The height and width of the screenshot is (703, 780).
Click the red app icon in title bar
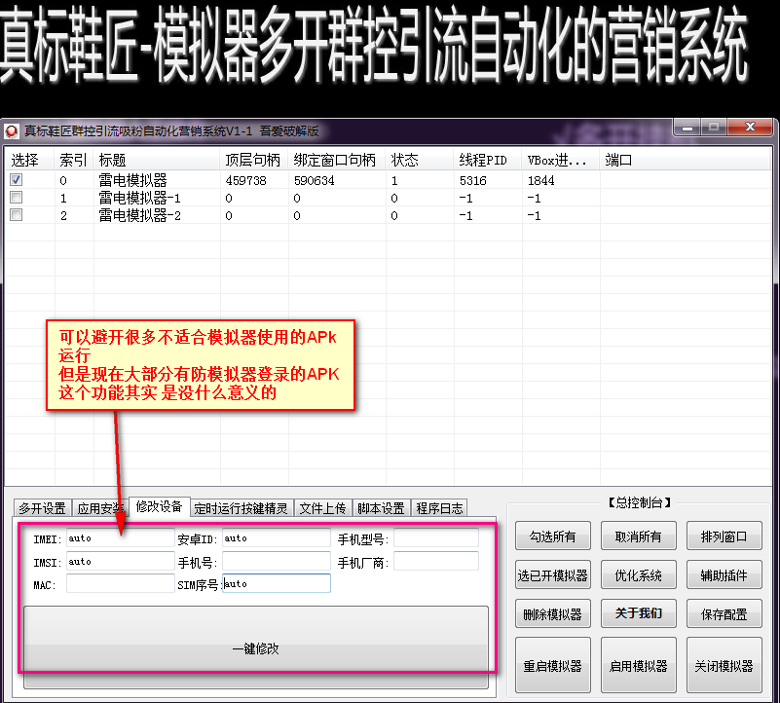coord(12,131)
